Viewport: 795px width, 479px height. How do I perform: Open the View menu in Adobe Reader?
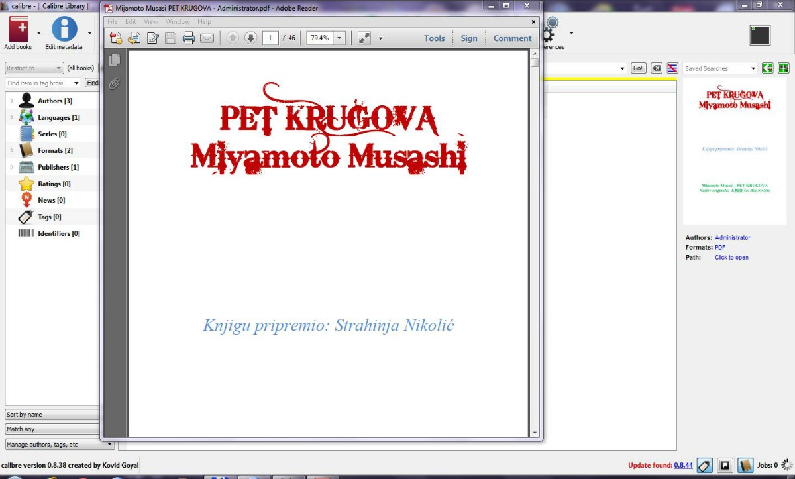(151, 22)
